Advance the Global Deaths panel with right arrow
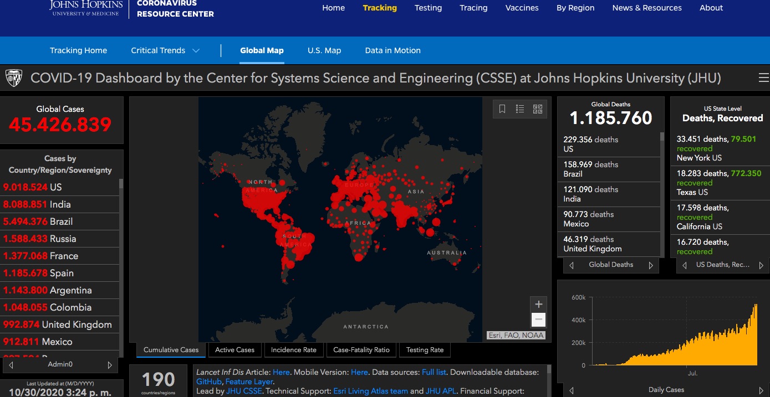Viewport: 770px width, 397px height. pos(651,265)
